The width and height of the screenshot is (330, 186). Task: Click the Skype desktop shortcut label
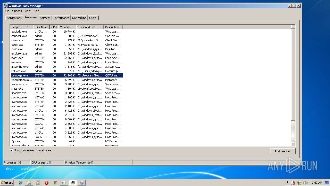click(x=9, y=169)
